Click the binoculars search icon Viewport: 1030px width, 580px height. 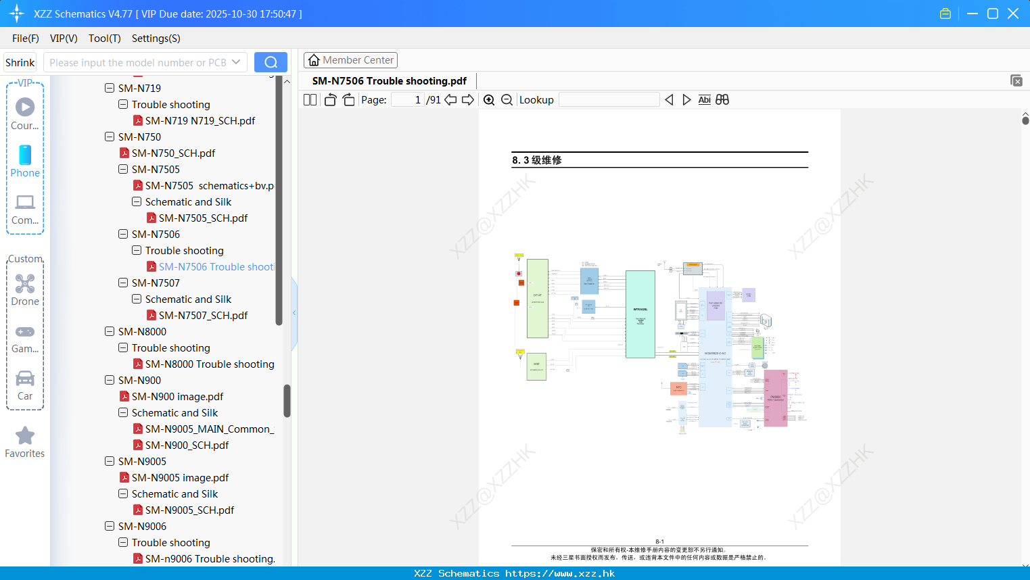tap(722, 99)
